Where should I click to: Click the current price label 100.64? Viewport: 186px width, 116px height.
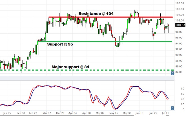click(180, 25)
